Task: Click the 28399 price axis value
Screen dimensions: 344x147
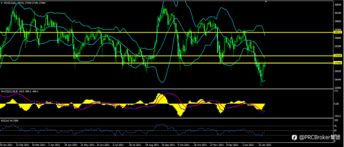Action: [338, 46]
